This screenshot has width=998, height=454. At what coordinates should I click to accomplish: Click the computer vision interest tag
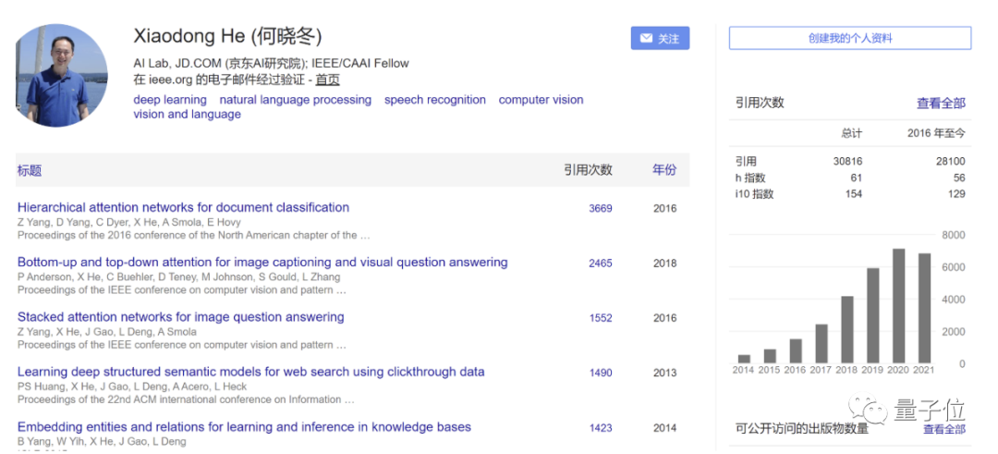pyautogui.click(x=541, y=100)
